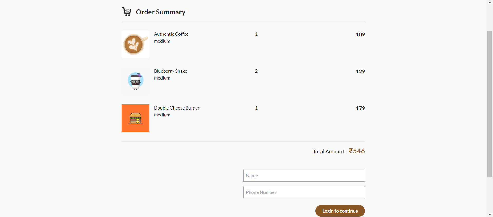The height and width of the screenshot is (217, 493).
Task: Click inside the Phone Number field
Action: tap(304, 192)
